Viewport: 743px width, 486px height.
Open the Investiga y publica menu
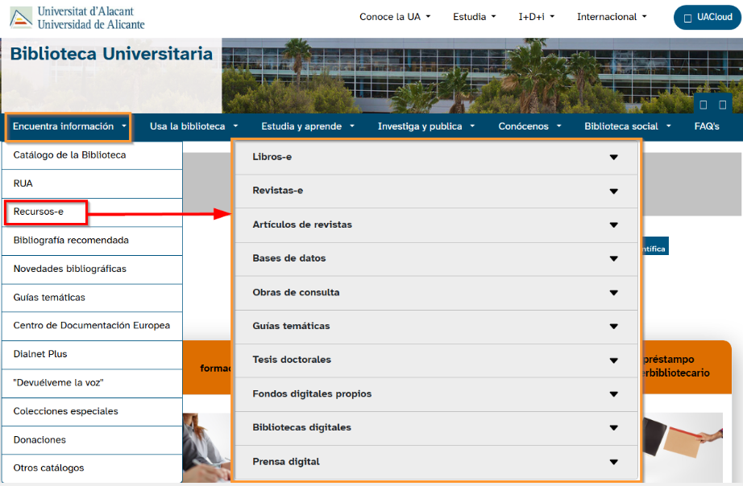click(x=425, y=126)
